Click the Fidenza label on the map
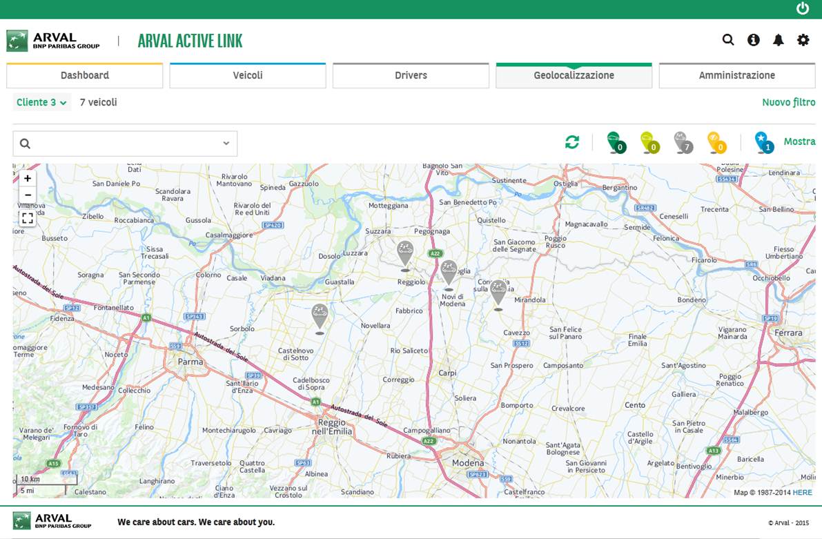Image resolution: width=822 pixels, height=539 pixels. point(62,318)
